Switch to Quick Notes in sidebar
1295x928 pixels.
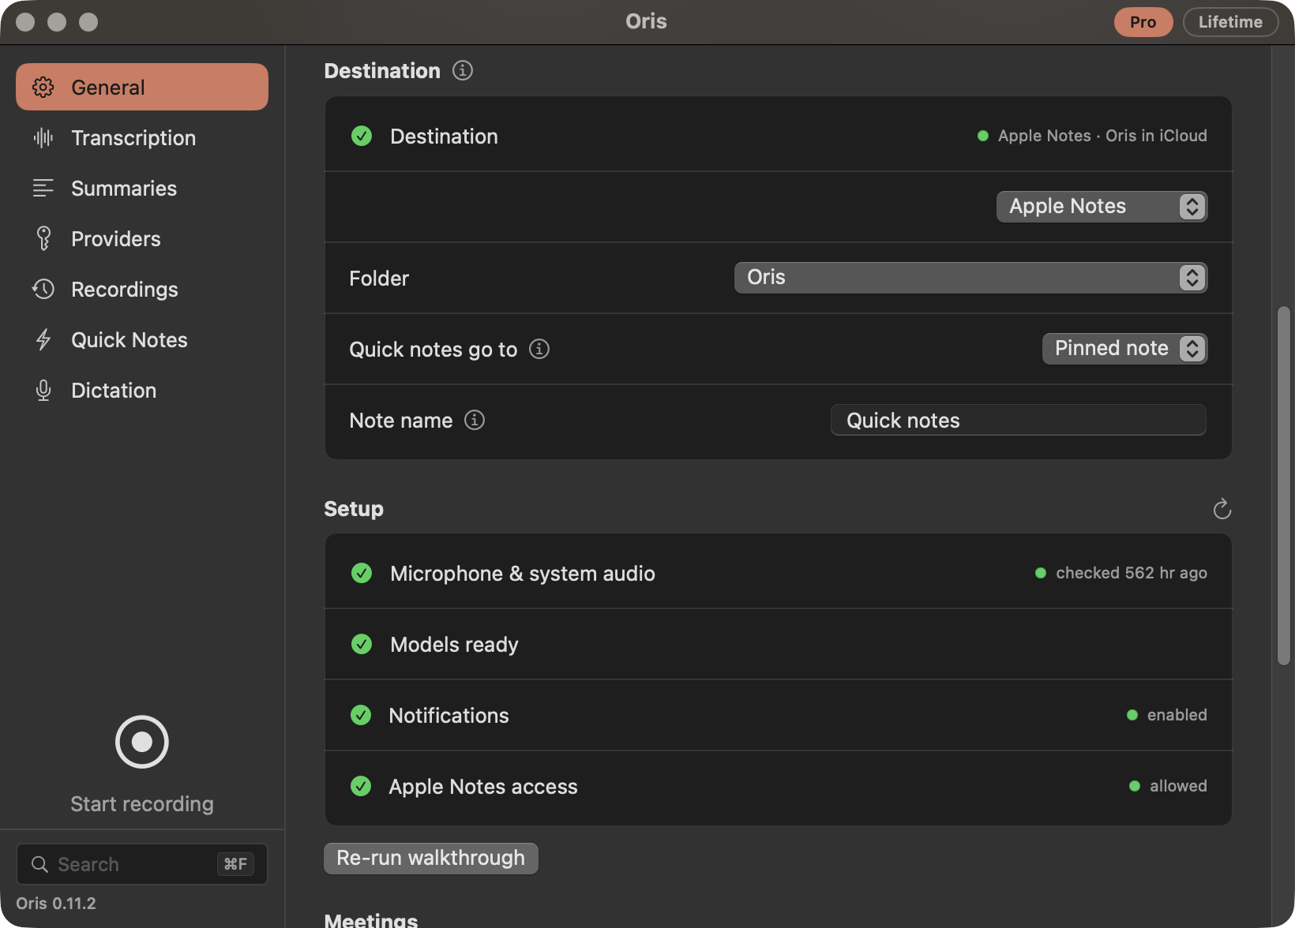(x=142, y=339)
